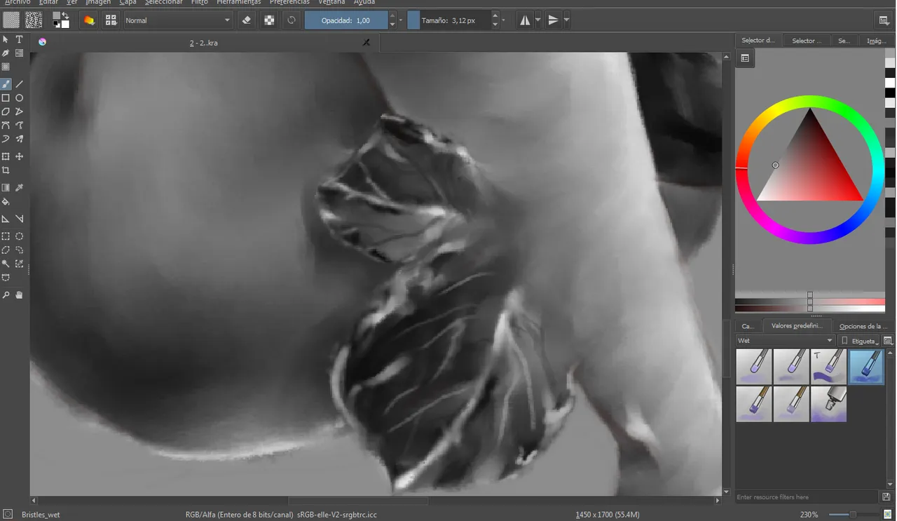Expand the Wet preset tag dropdown
The image size is (897, 521).
coord(785,341)
